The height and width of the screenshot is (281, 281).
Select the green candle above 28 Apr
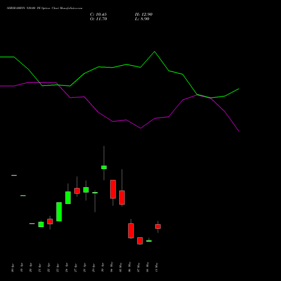[86, 190]
